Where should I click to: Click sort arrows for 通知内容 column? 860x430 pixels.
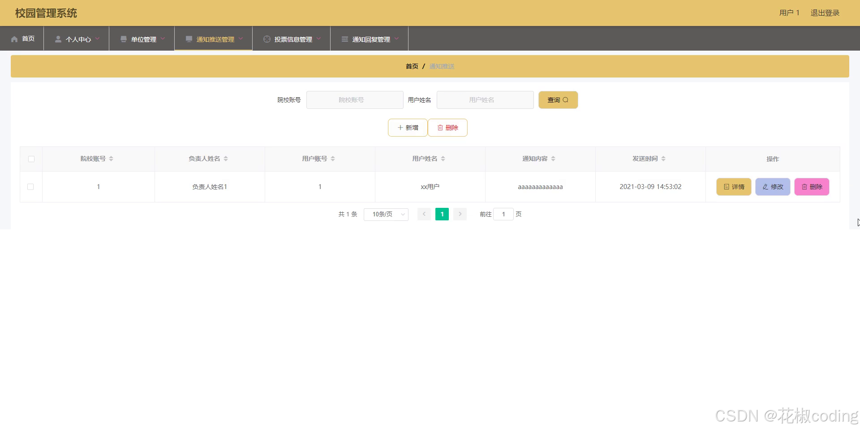pos(553,159)
